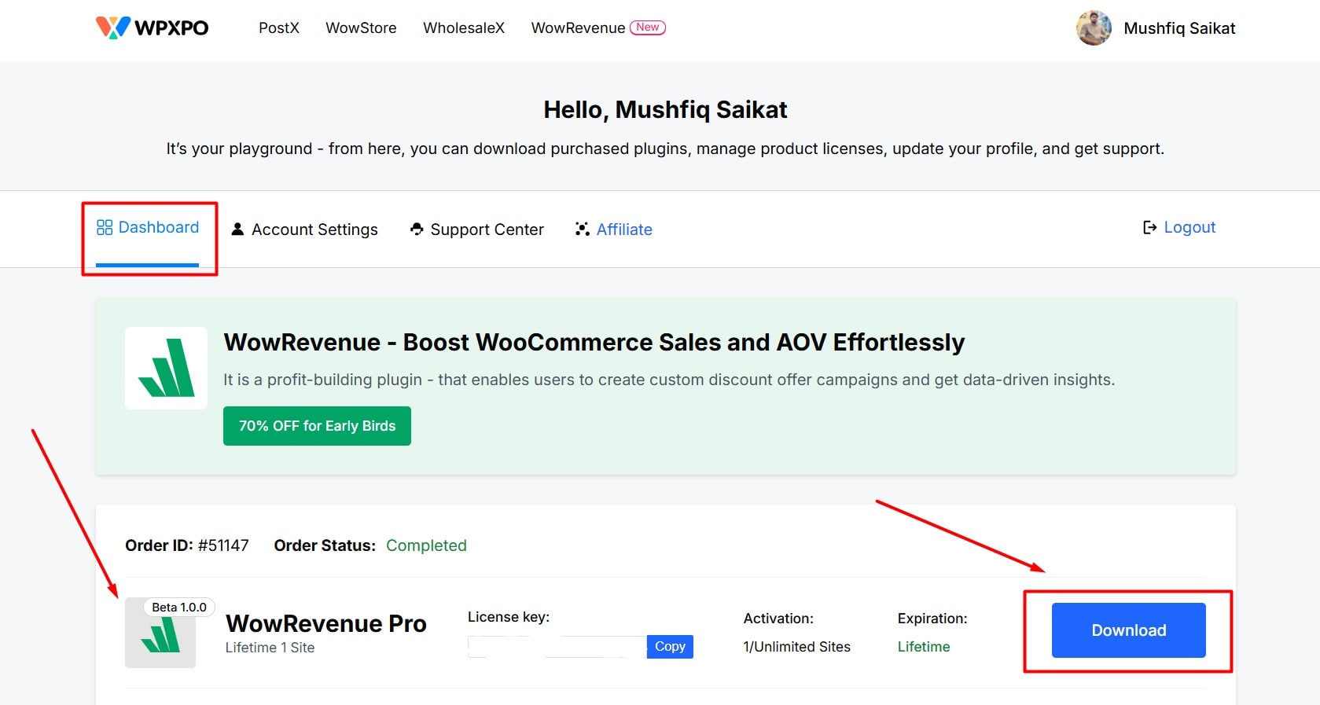Screen dimensions: 1320x705
Task: Click the Dashboard grid icon
Action: tap(105, 228)
